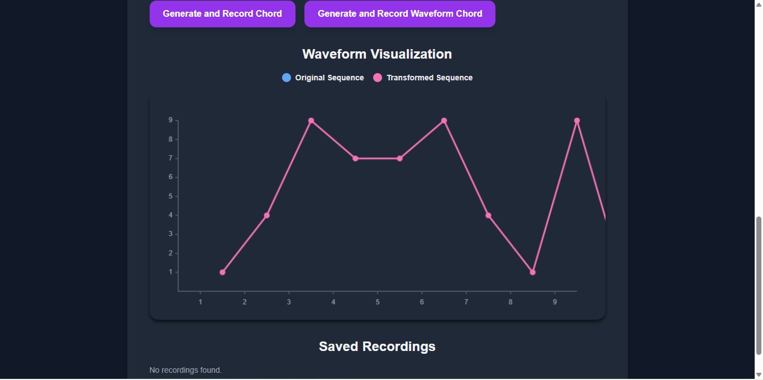Hide the Transformed Sequence via legend text
The width and height of the screenshot is (763, 380).
[429, 78]
